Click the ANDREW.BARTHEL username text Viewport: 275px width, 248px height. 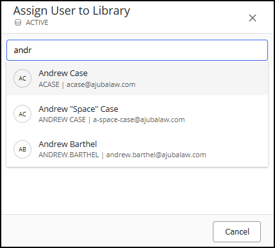pyautogui.click(x=69, y=155)
